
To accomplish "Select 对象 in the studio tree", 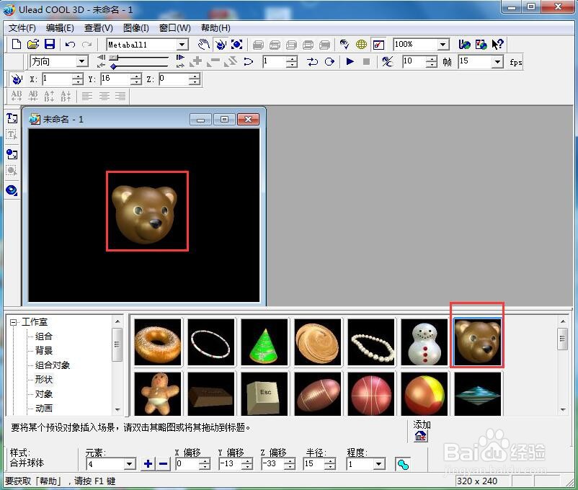I will [x=43, y=394].
